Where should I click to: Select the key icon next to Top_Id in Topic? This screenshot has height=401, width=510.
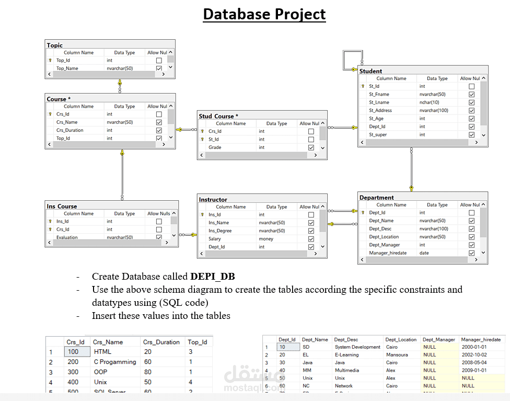tap(51, 60)
